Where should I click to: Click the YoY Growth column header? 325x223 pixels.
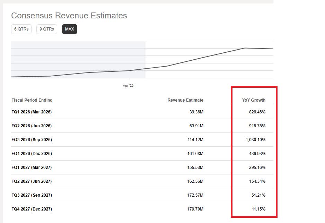pyautogui.click(x=254, y=100)
